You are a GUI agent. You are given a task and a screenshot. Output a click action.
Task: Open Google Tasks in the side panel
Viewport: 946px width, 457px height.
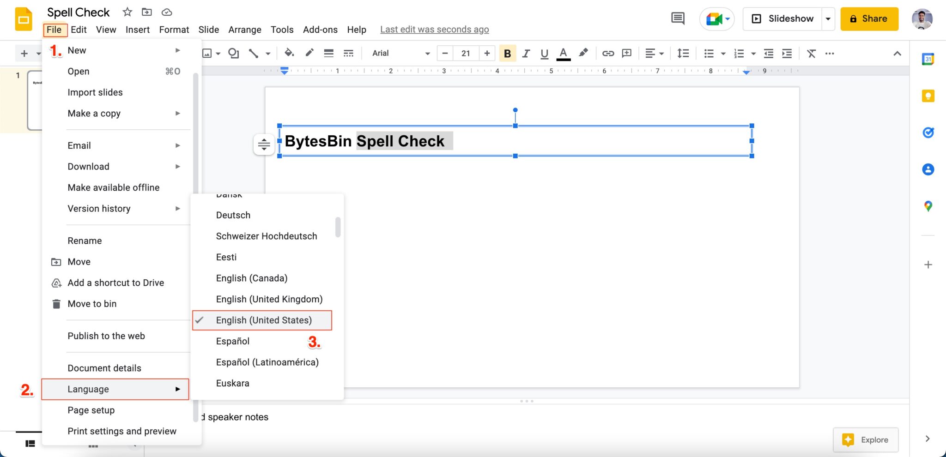(x=928, y=132)
